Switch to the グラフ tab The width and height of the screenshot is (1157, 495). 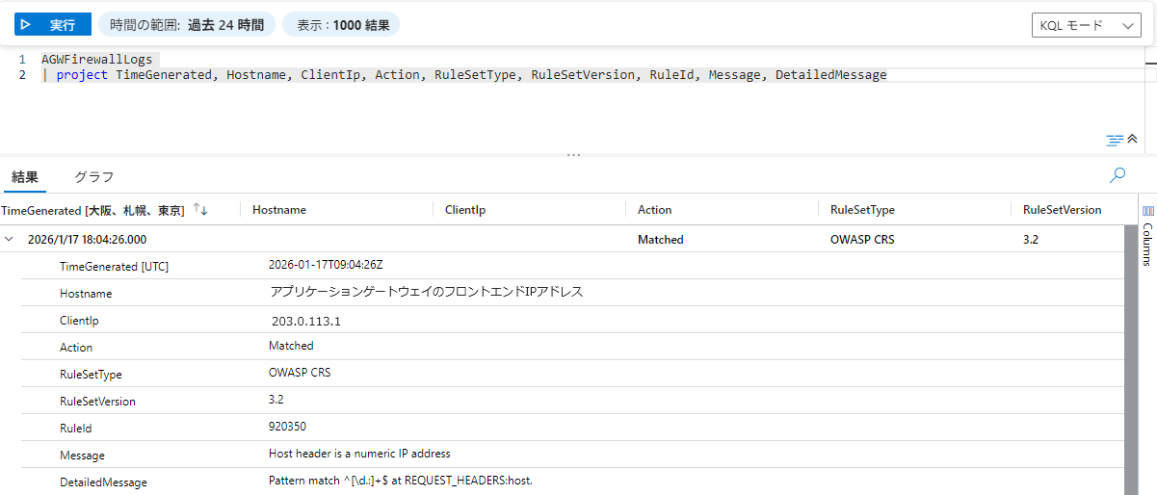(94, 177)
